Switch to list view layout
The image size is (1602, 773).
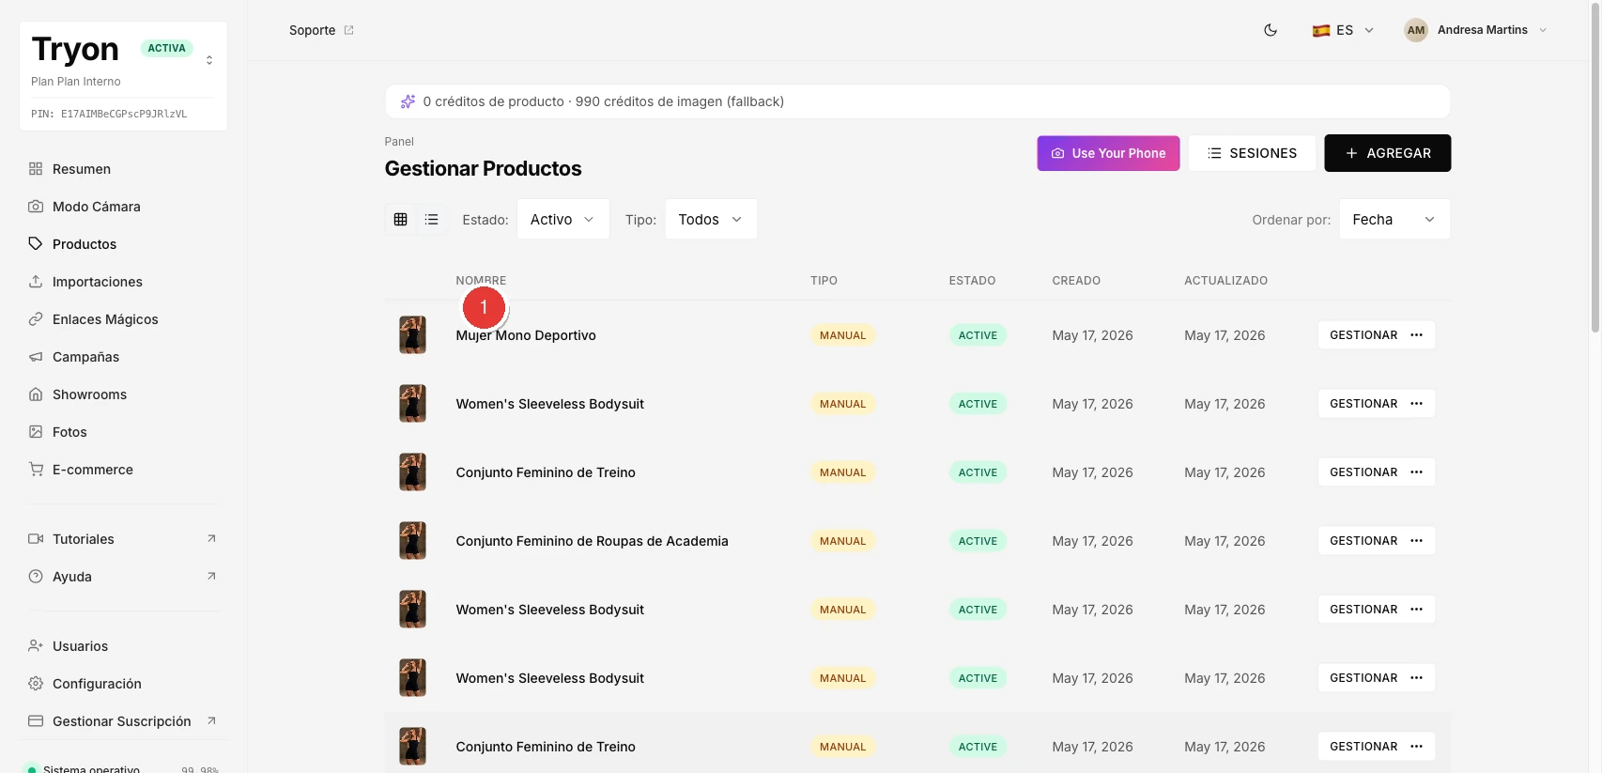pos(432,220)
